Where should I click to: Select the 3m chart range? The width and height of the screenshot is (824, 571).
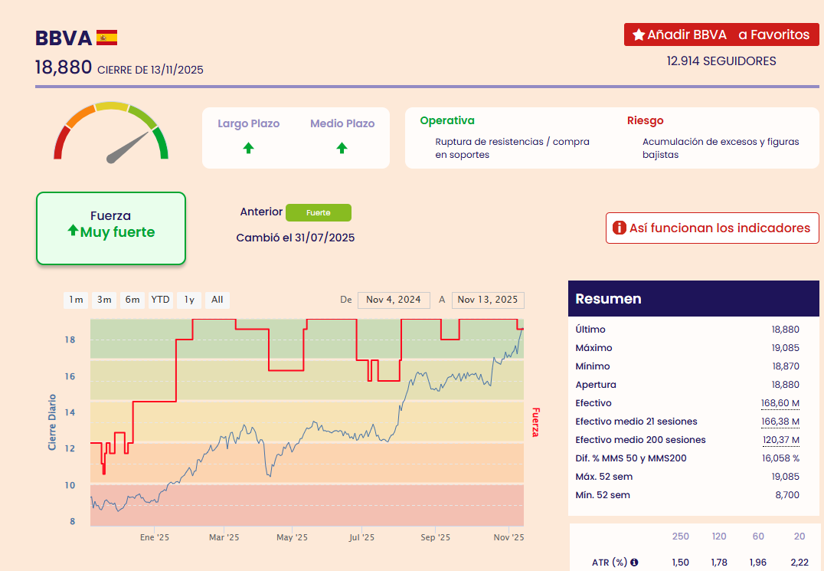[x=104, y=300]
